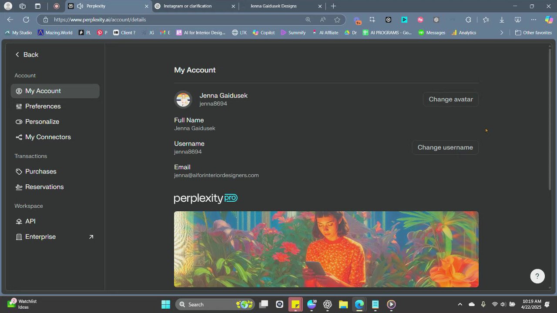Reload the page with refresh icon

[26, 20]
